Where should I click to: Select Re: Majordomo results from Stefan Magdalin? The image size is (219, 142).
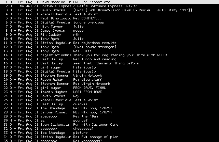point(109,43)
